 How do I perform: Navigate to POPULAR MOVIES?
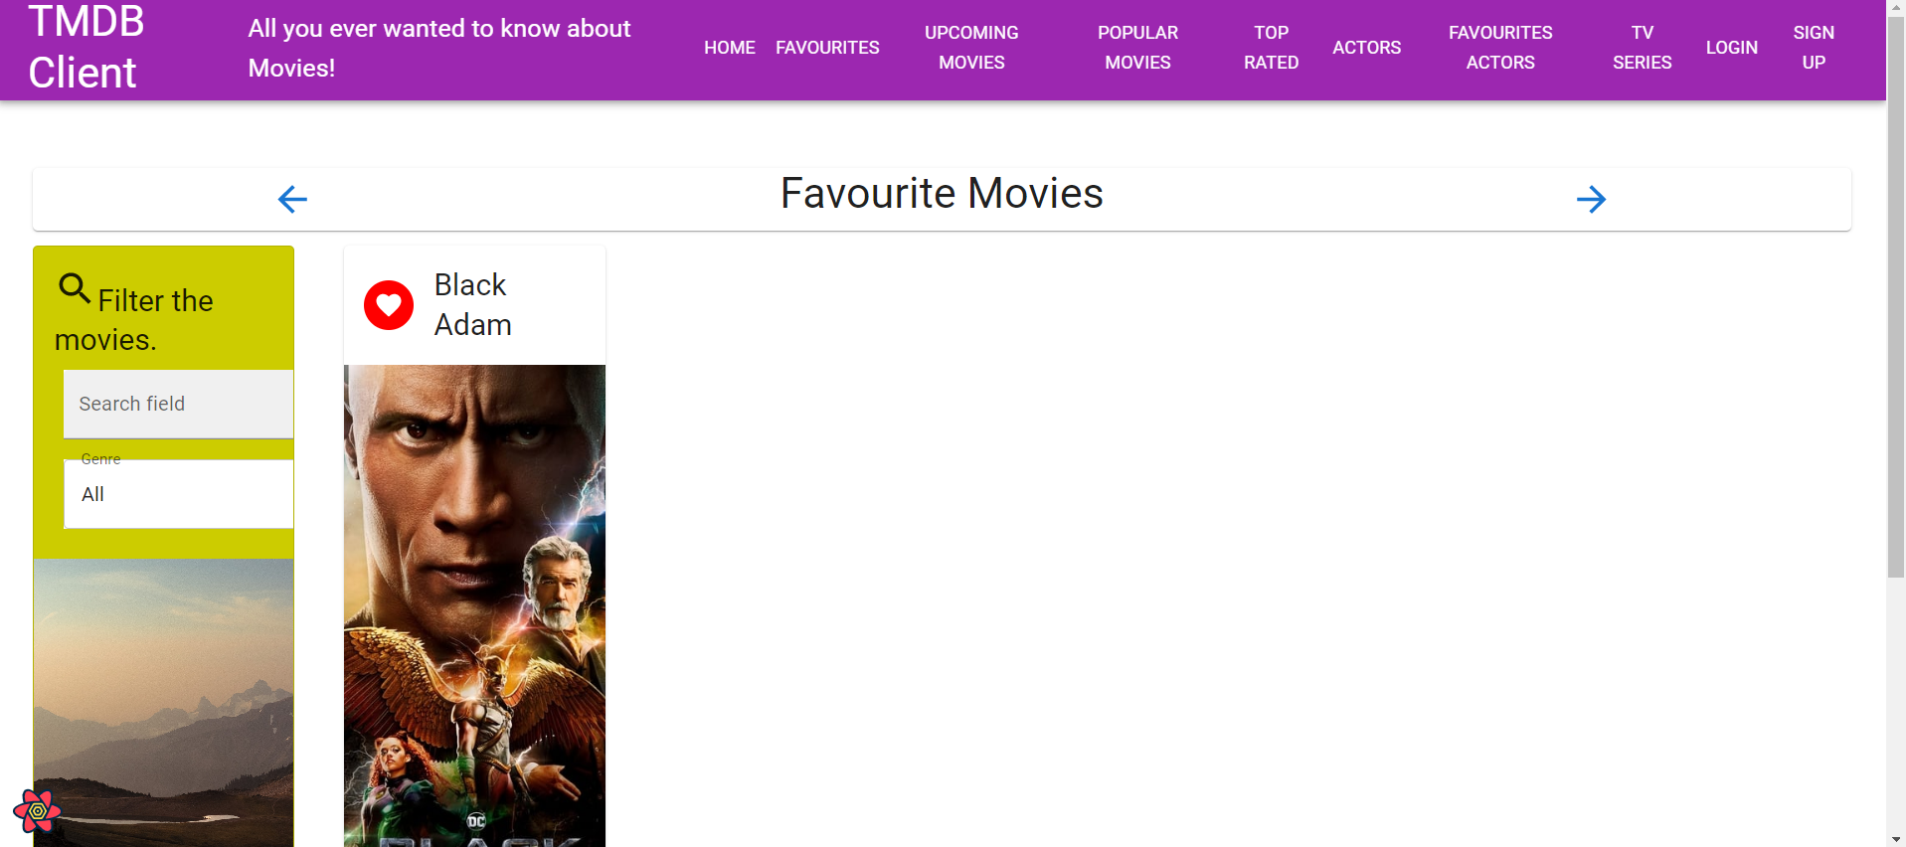click(x=1137, y=48)
